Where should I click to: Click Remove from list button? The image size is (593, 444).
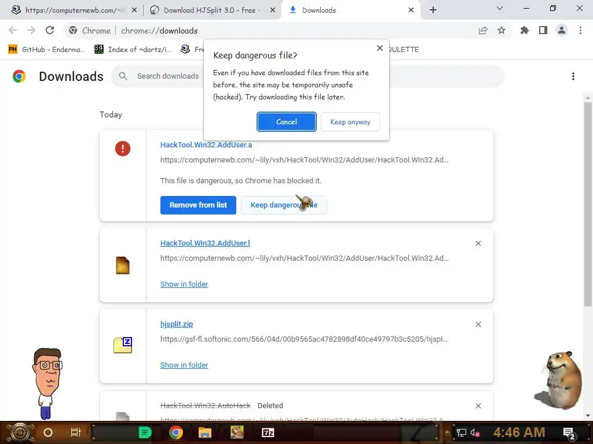point(198,205)
